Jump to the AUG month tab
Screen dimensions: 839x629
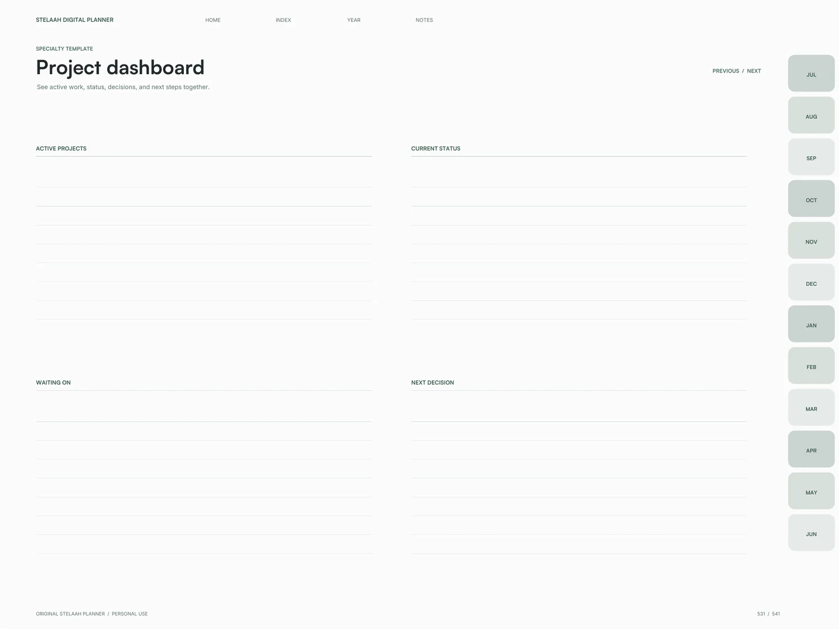[811, 115]
